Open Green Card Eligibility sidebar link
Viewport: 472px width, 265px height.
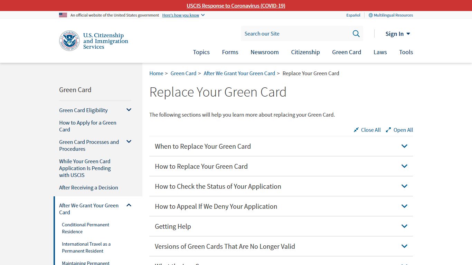coord(83,110)
